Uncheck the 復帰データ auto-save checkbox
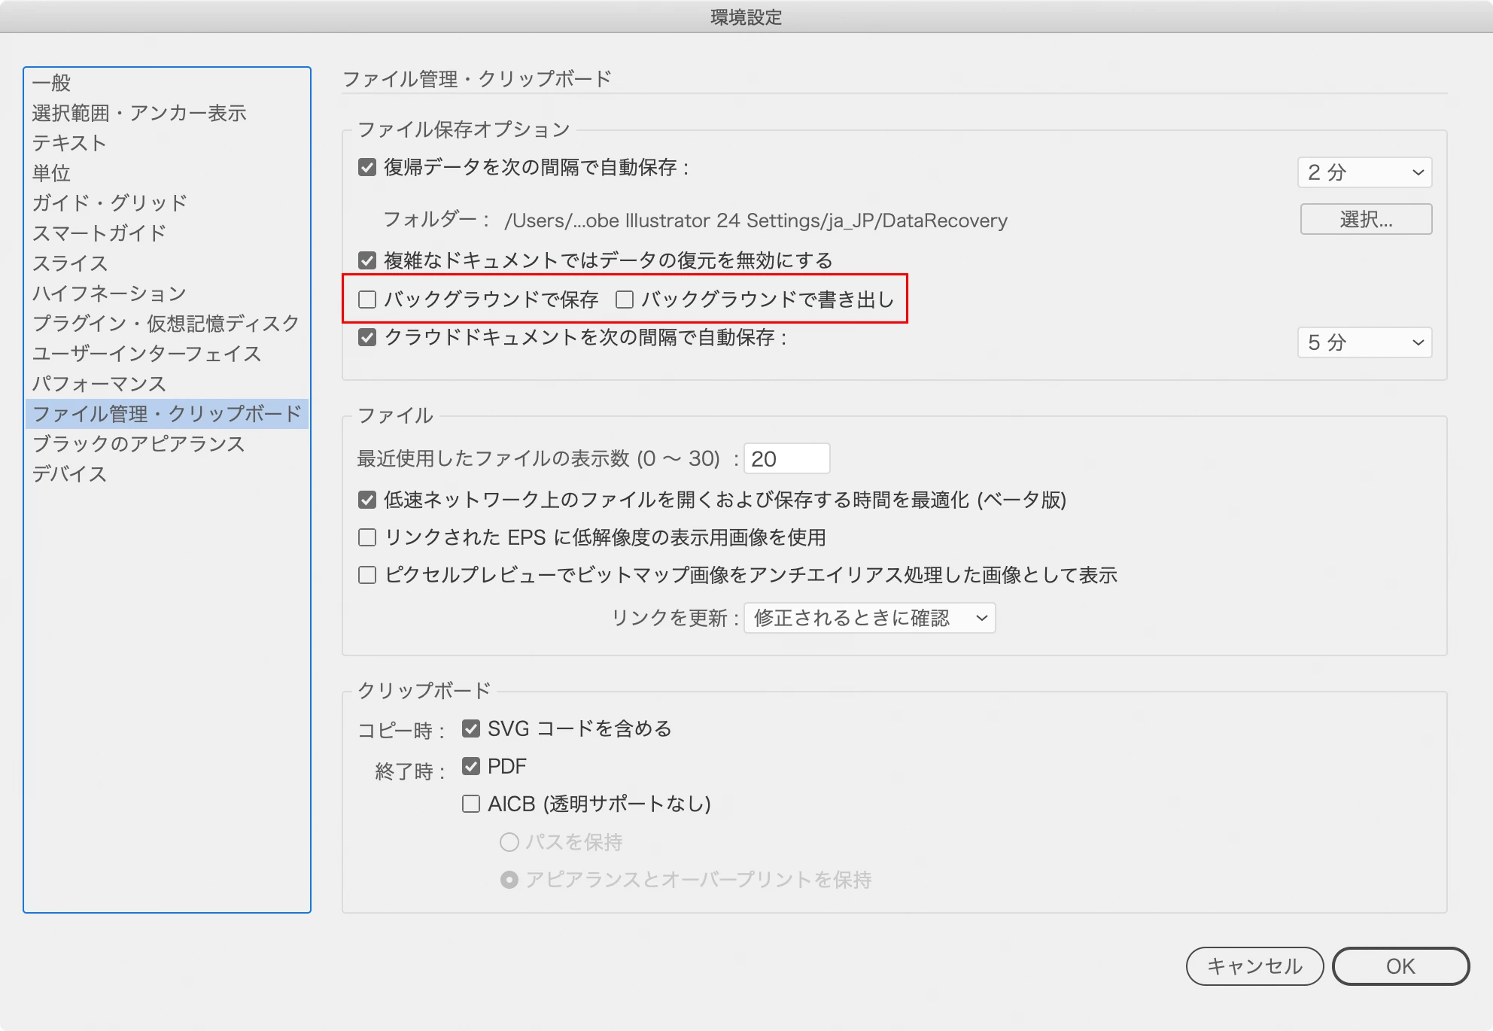This screenshot has width=1493, height=1031. (x=367, y=167)
